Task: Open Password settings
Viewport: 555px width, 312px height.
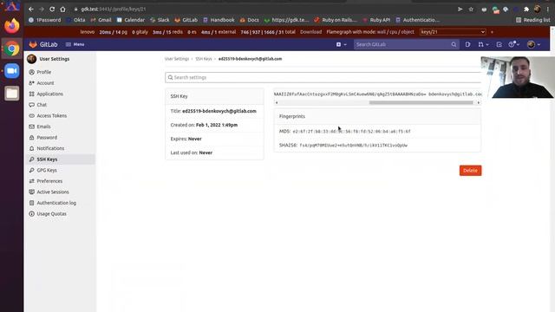Action: (x=47, y=138)
